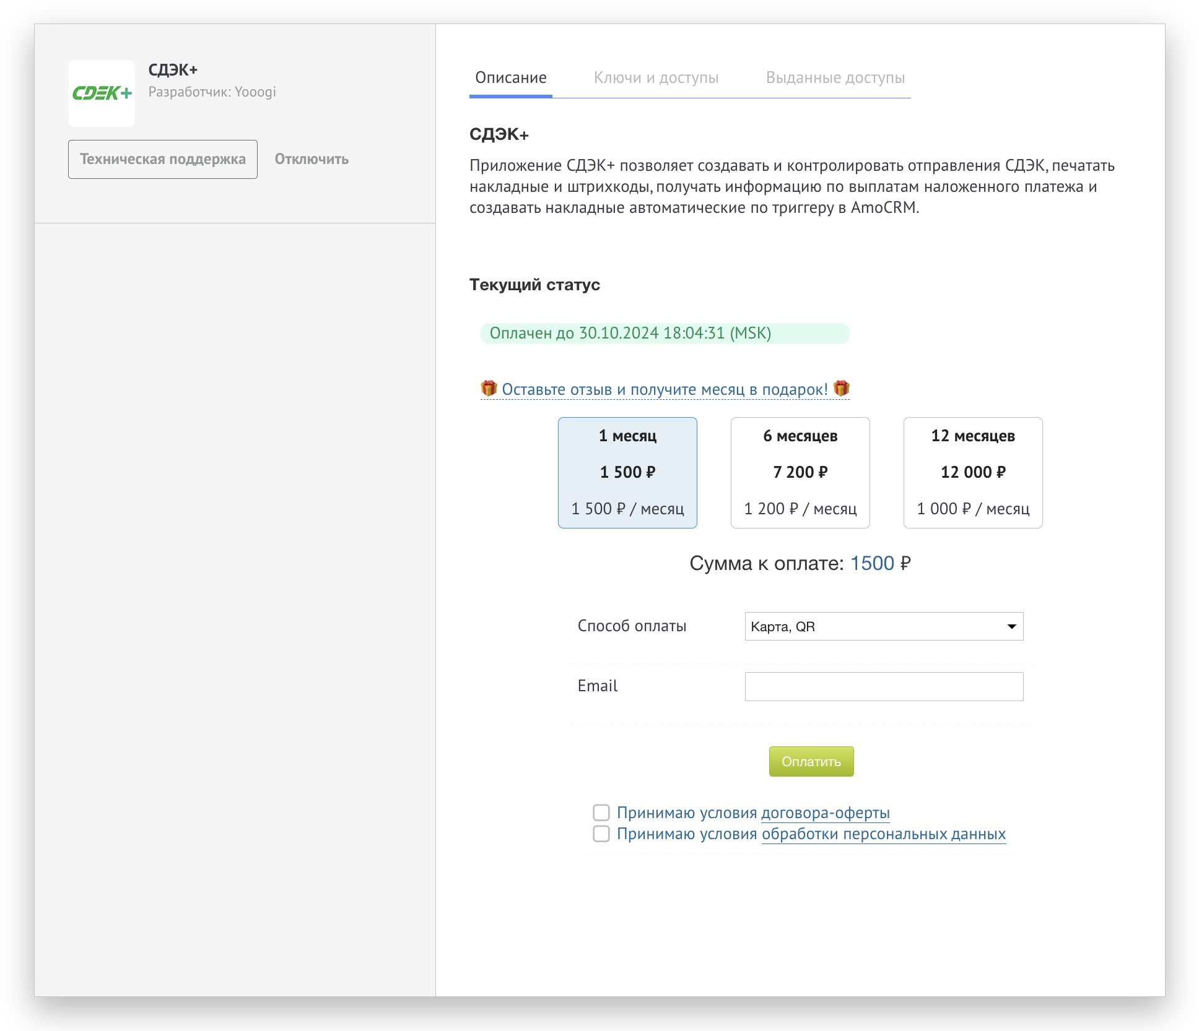This screenshot has height=1031, width=1199.
Task: Select the 1 месяц plan card
Action: tap(627, 473)
